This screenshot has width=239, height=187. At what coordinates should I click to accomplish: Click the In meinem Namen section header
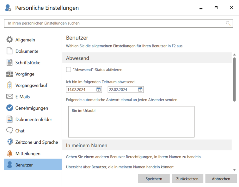click(x=147, y=145)
